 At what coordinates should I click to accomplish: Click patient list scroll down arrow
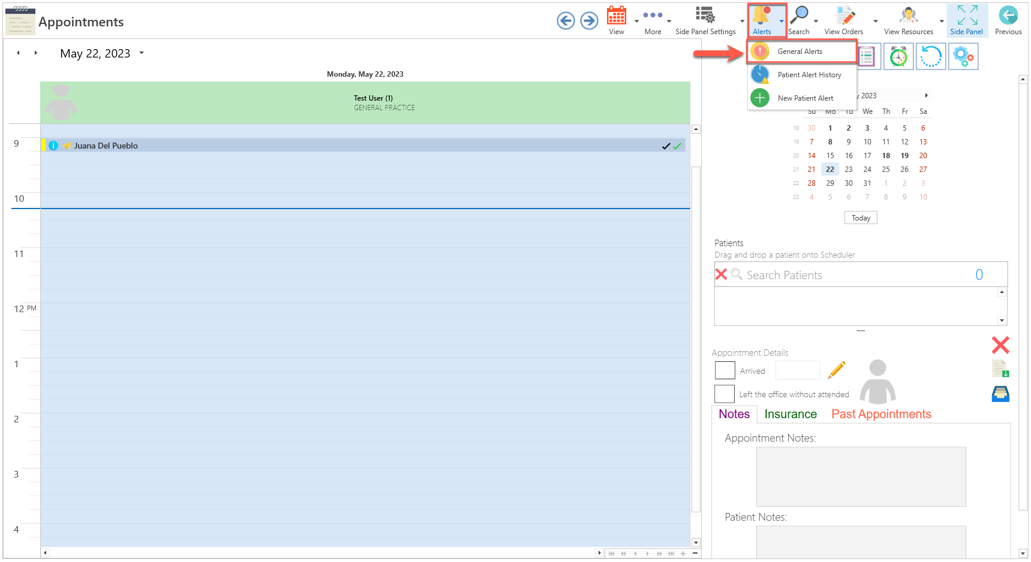1002,321
